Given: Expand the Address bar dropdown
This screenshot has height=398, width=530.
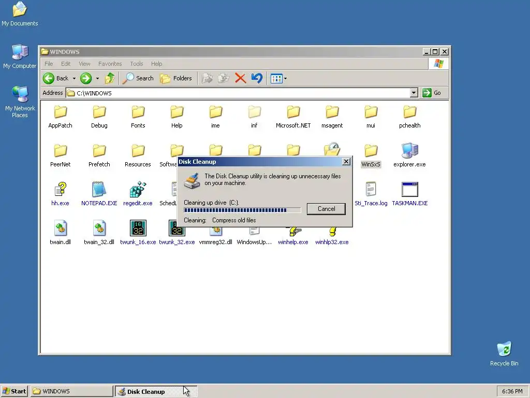Looking at the screenshot, I should 414,93.
